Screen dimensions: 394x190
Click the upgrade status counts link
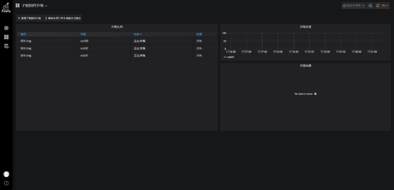(x=63, y=18)
